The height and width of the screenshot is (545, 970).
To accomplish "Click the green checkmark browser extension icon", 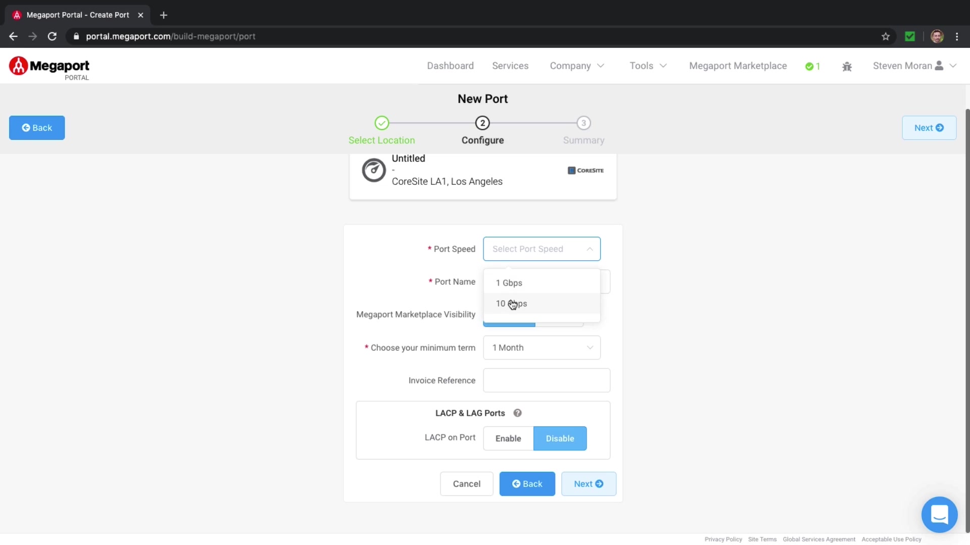I will [x=910, y=36].
